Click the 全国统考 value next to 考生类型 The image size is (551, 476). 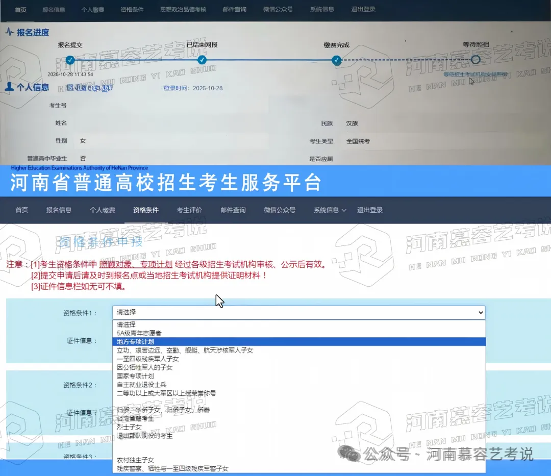click(358, 141)
